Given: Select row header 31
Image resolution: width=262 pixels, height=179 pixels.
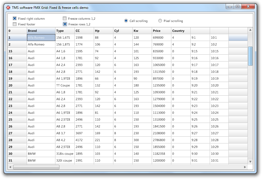Looking at the screenshot, I should pyautogui.click(x=17, y=161).
